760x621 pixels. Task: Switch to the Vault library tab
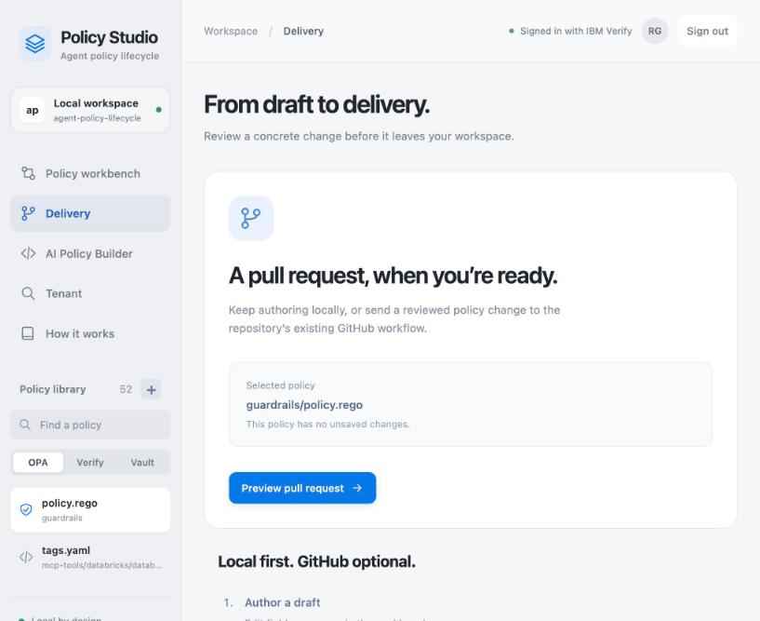click(142, 463)
